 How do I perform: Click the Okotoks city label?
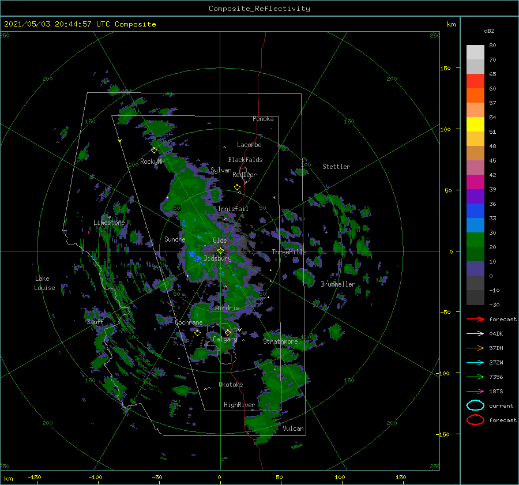(x=231, y=385)
